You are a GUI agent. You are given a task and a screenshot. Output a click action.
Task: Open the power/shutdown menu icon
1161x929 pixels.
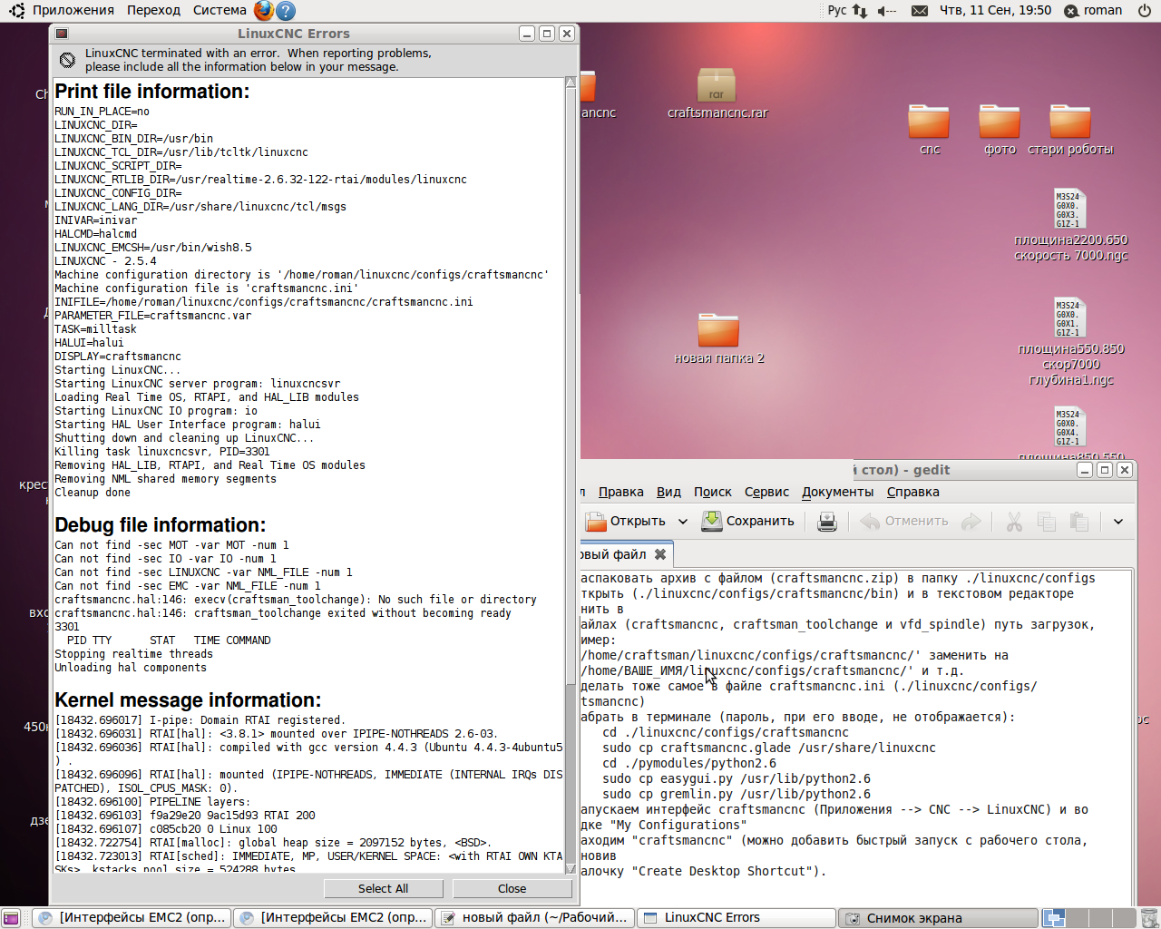[x=1144, y=11]
